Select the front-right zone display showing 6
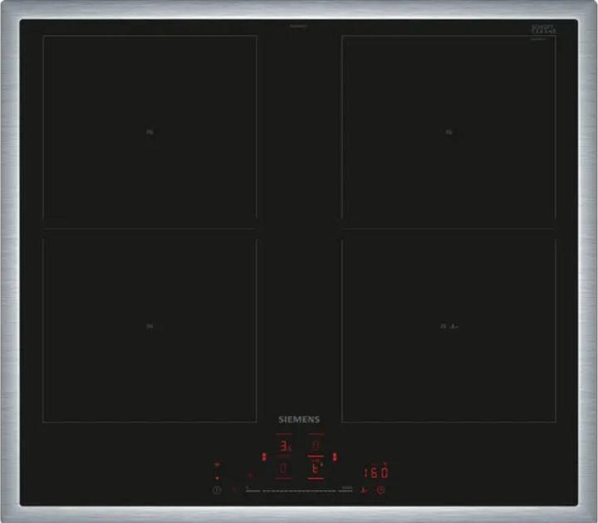The width and height of the screenshot is (598, 523). tap(316, 469)
